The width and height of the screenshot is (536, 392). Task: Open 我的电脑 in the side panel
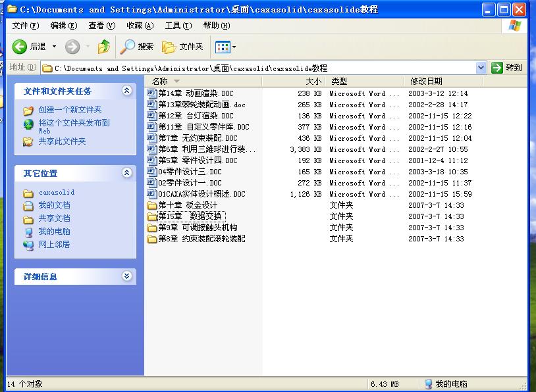(x=54, y=231)
